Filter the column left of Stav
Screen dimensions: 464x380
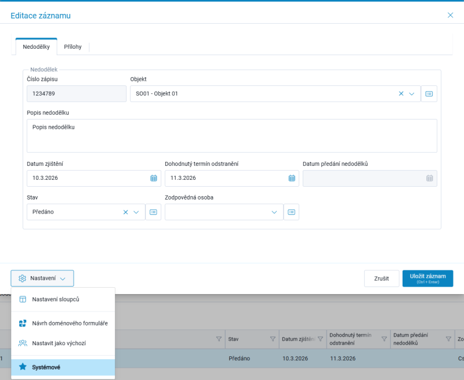point(219,339)
